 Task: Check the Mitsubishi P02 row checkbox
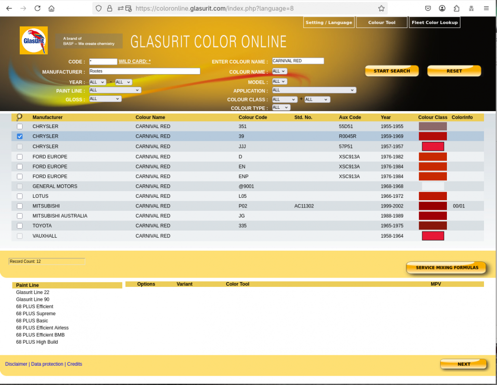(20, 206)
